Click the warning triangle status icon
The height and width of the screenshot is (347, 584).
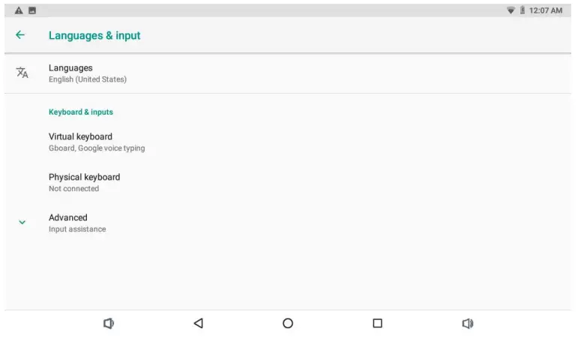point(19,10)
